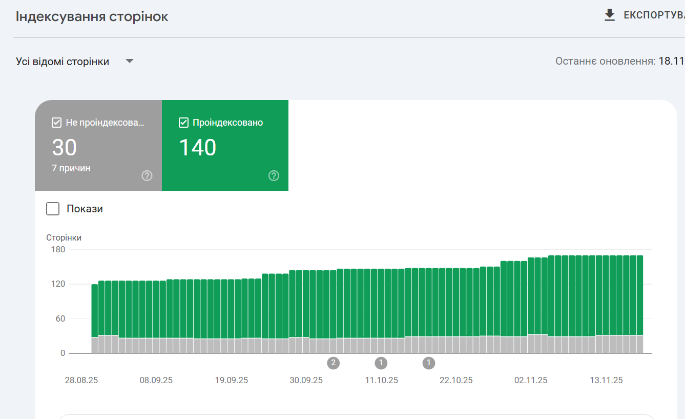This screenshot has height=419, width=685.
Task: Expand the Усі відомі сторінки dropdown arrow
Action: coord(130,62)
